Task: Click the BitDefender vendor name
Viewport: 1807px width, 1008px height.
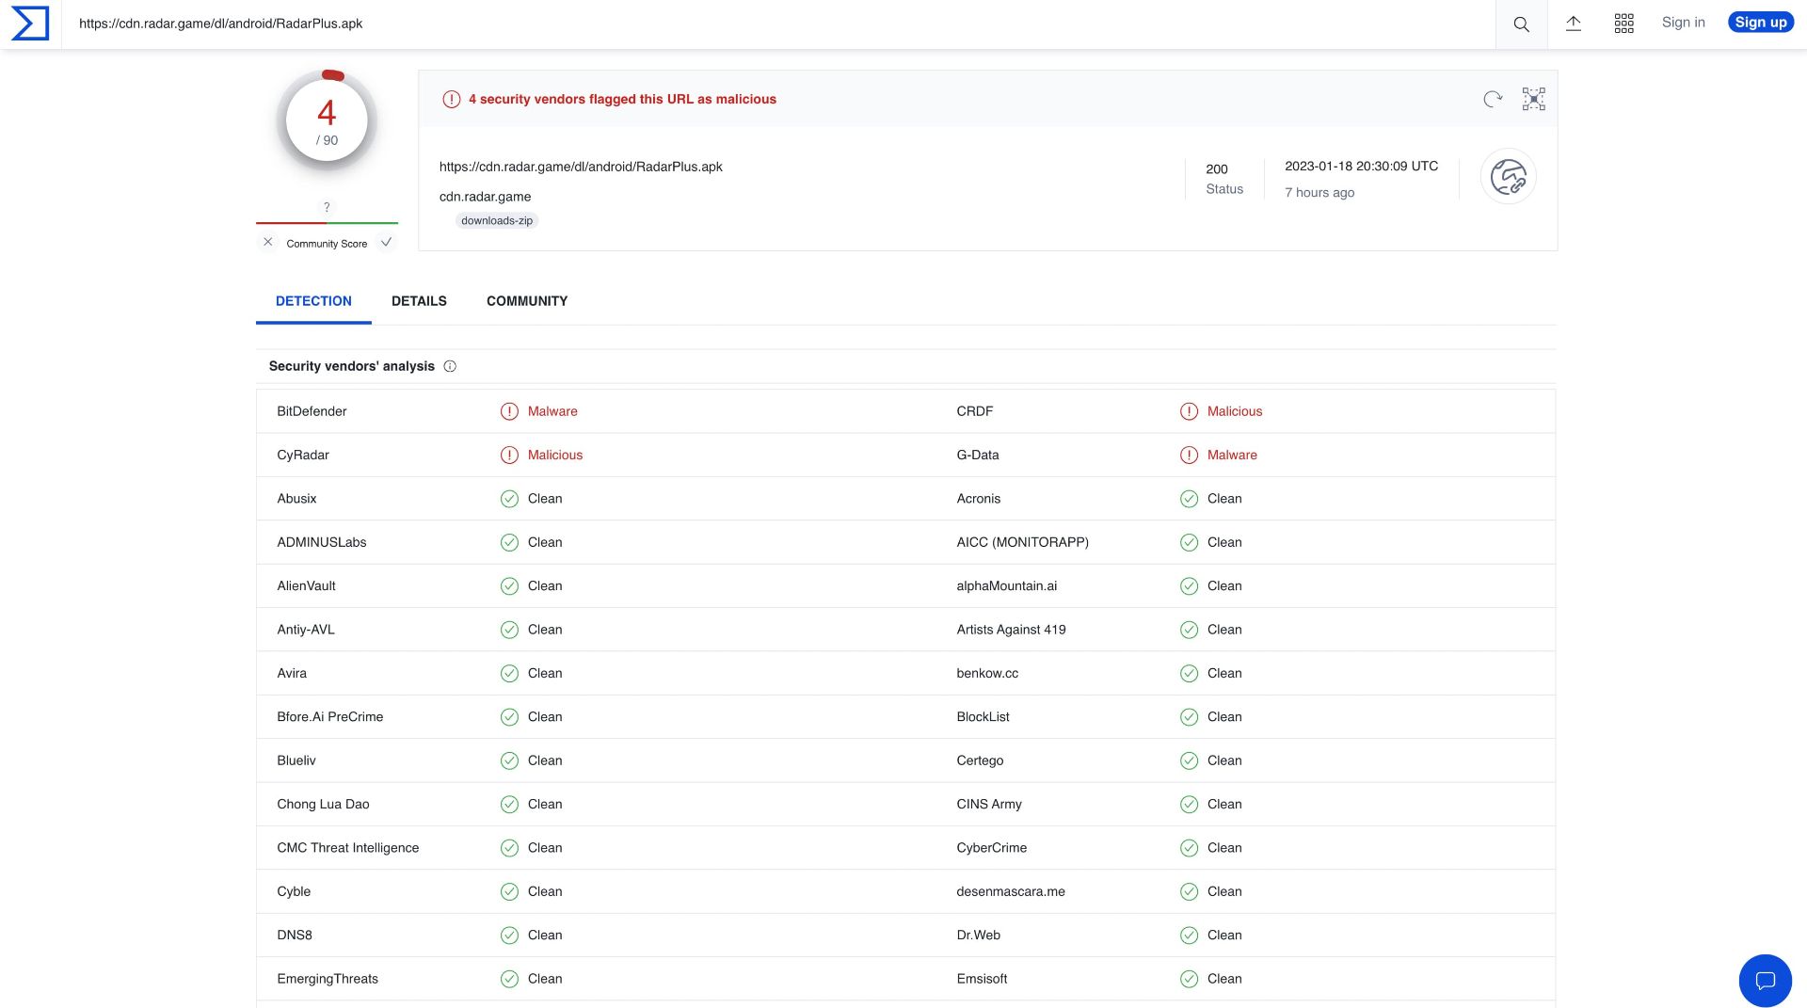Action: tap(312, 411)
